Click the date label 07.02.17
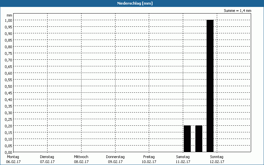The image size is (264, 165). (47, 162)
